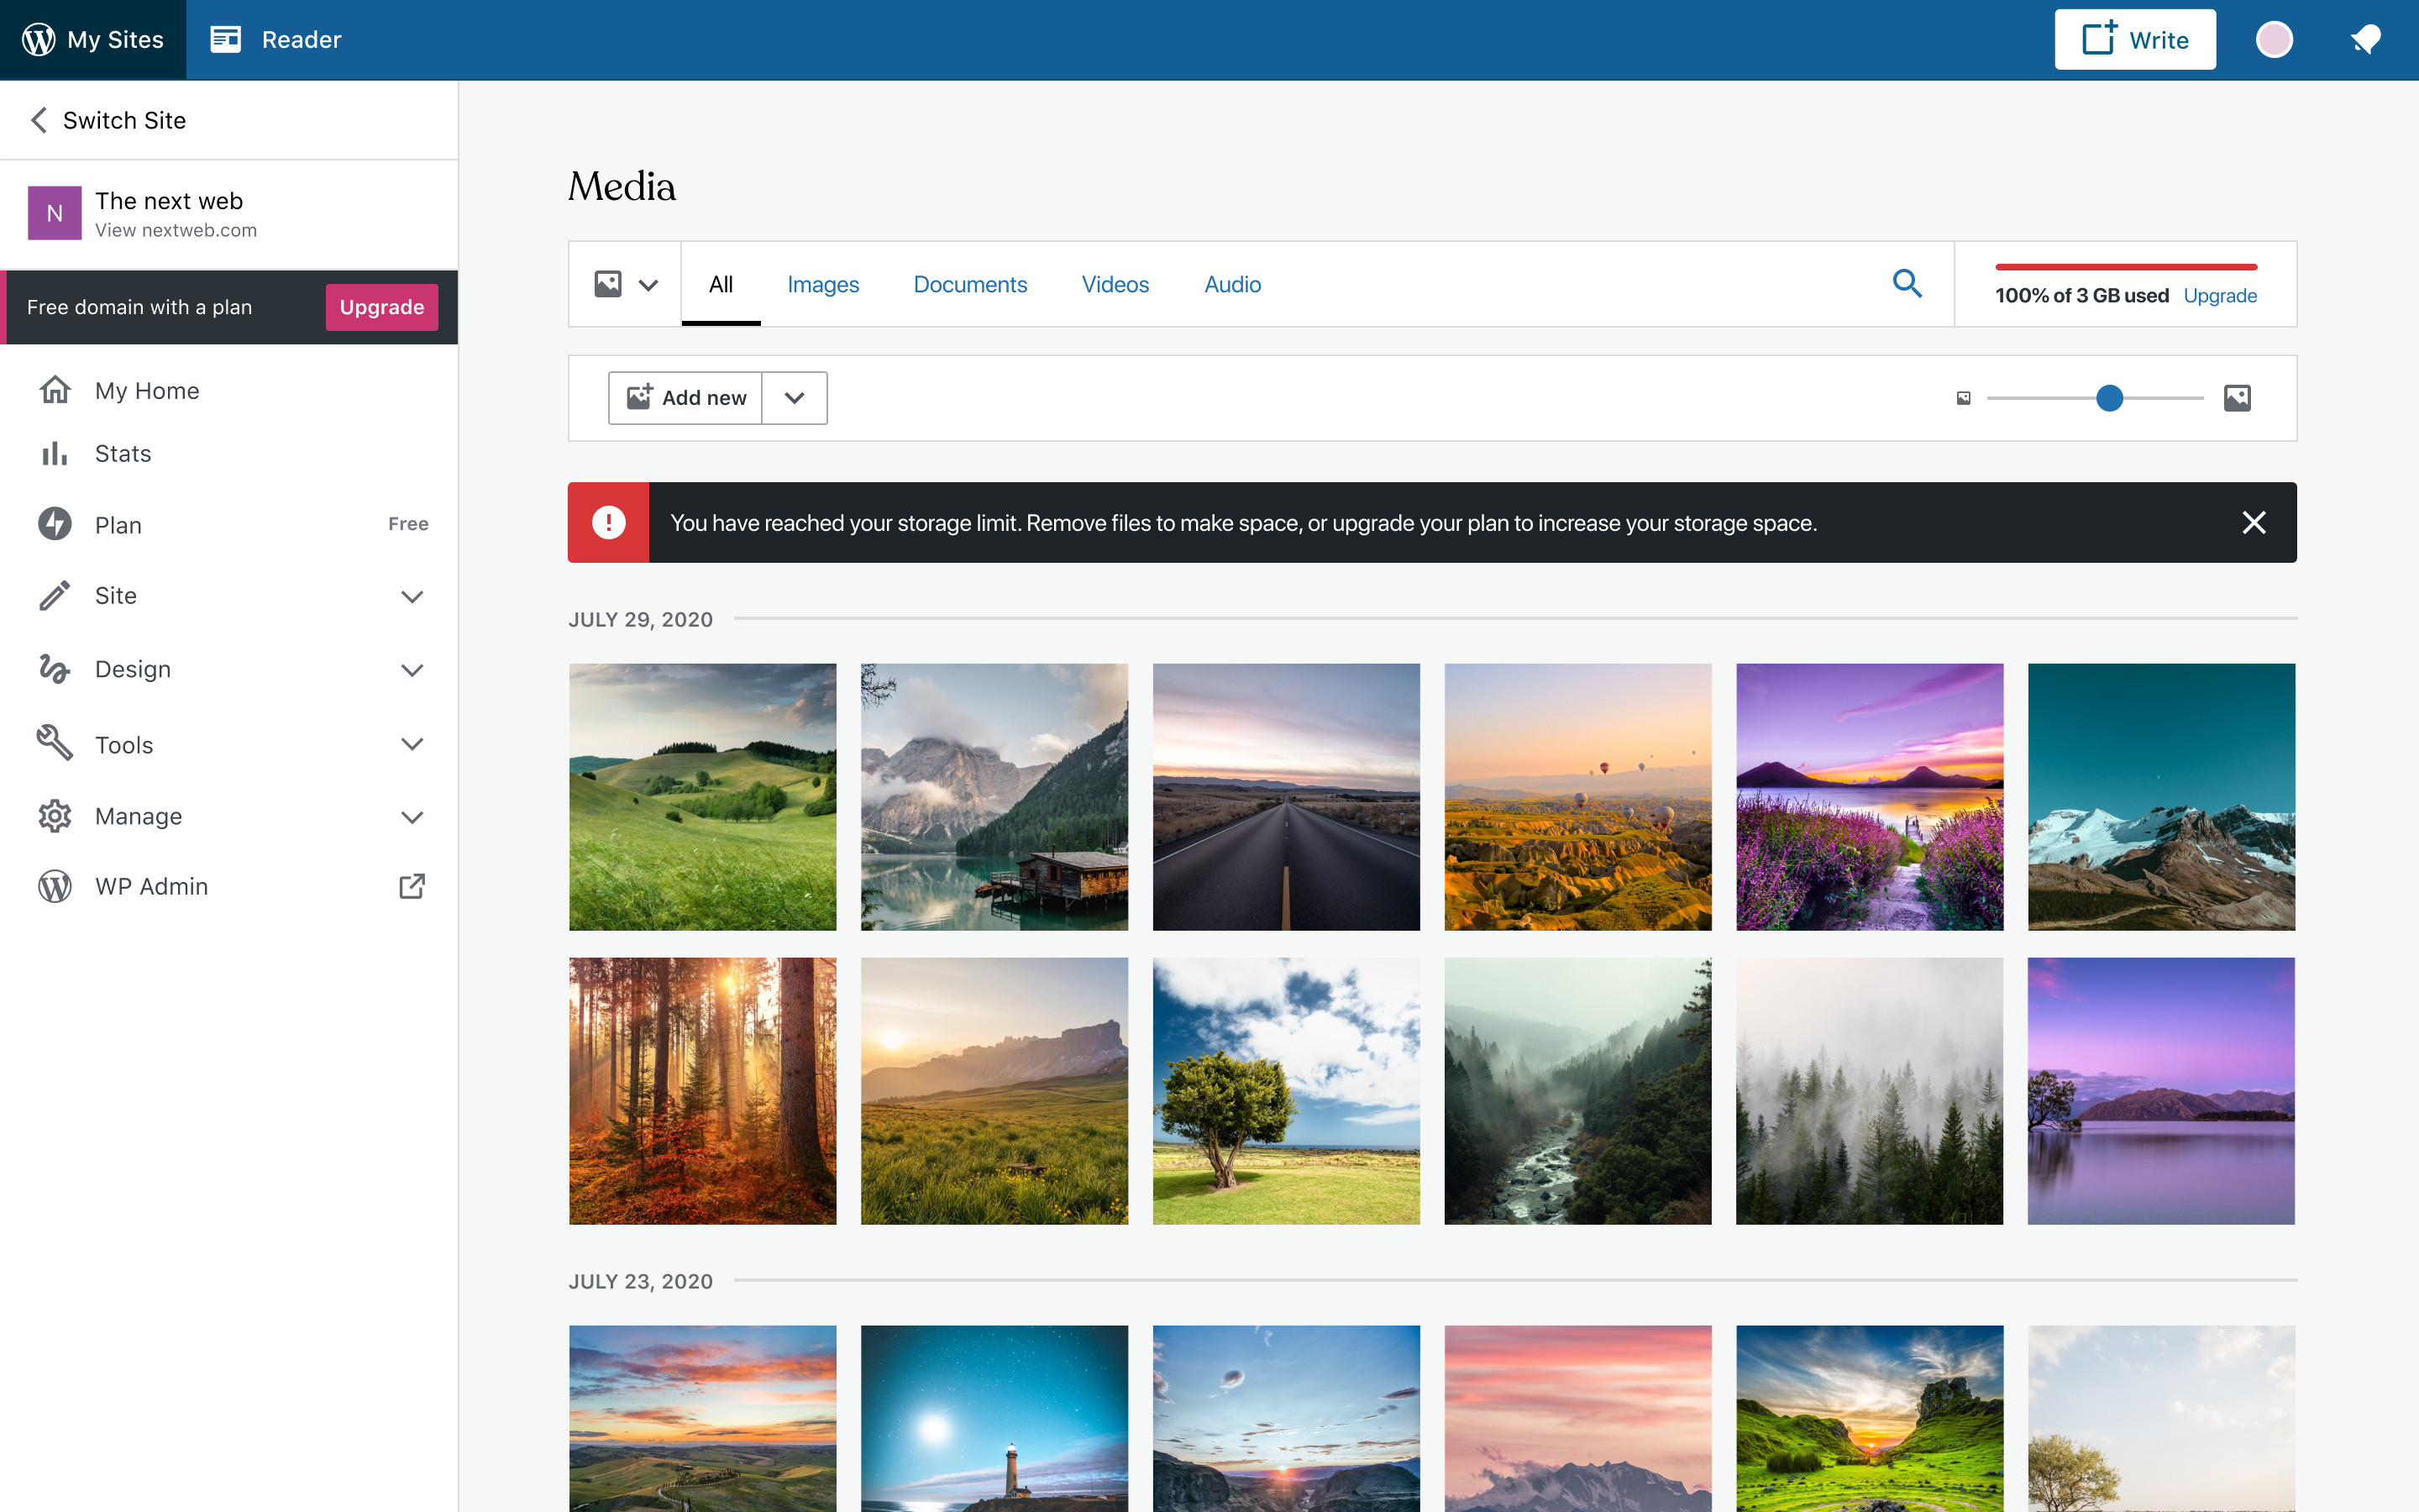
Task: Click the large thumbnail size icon
Action: point(2237,398)
